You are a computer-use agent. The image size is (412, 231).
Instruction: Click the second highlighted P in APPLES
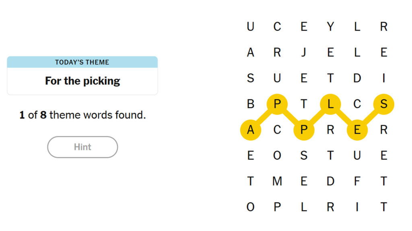point(304,130)
